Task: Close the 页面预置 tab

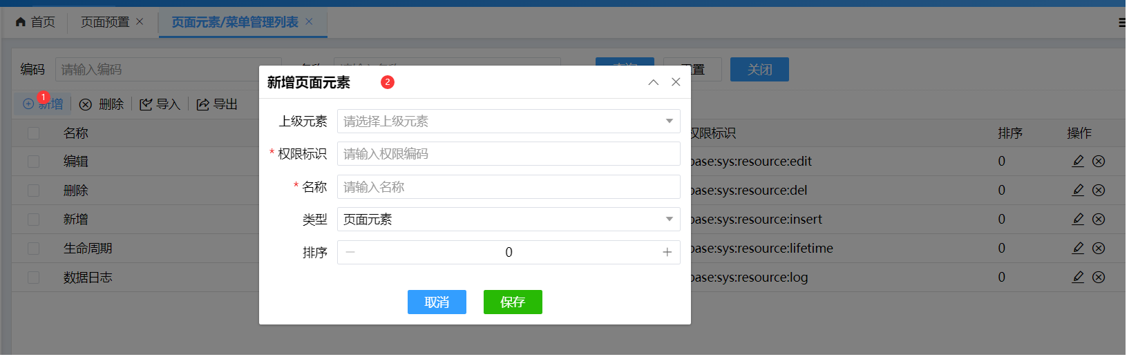Action: 140,21
